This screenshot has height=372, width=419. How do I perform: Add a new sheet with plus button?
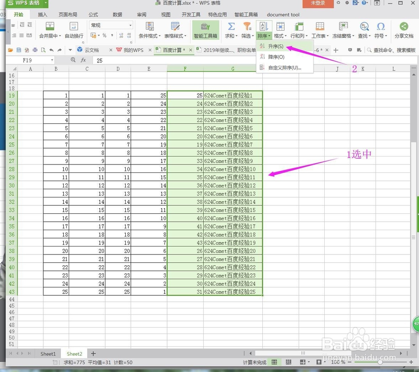(x=93, y=354)
